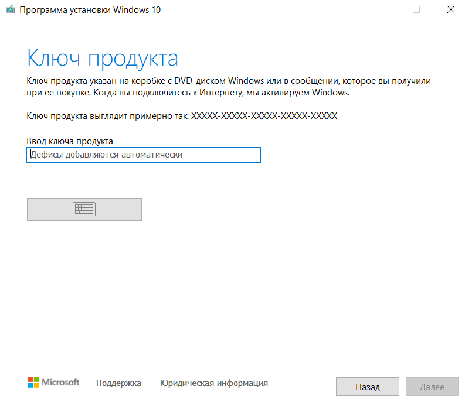Click the XXXXX-XXXXX-XXXXX-XXXXX-XXXXX sample key text
The height and width of the screenshot is (413, 465).
[264, 116]
